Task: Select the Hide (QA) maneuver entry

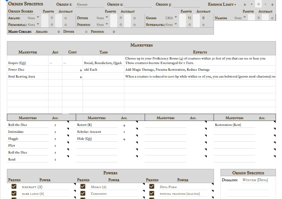Action: 97,139
